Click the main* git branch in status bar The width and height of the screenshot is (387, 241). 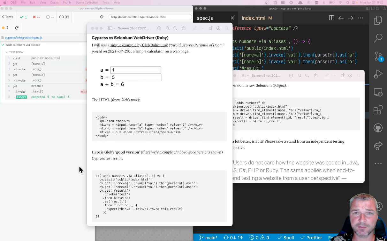(x=208, y=237)
